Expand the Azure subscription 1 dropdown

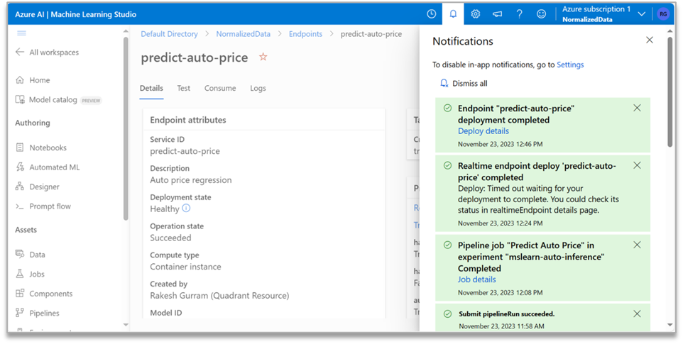(x=641, y=14)
